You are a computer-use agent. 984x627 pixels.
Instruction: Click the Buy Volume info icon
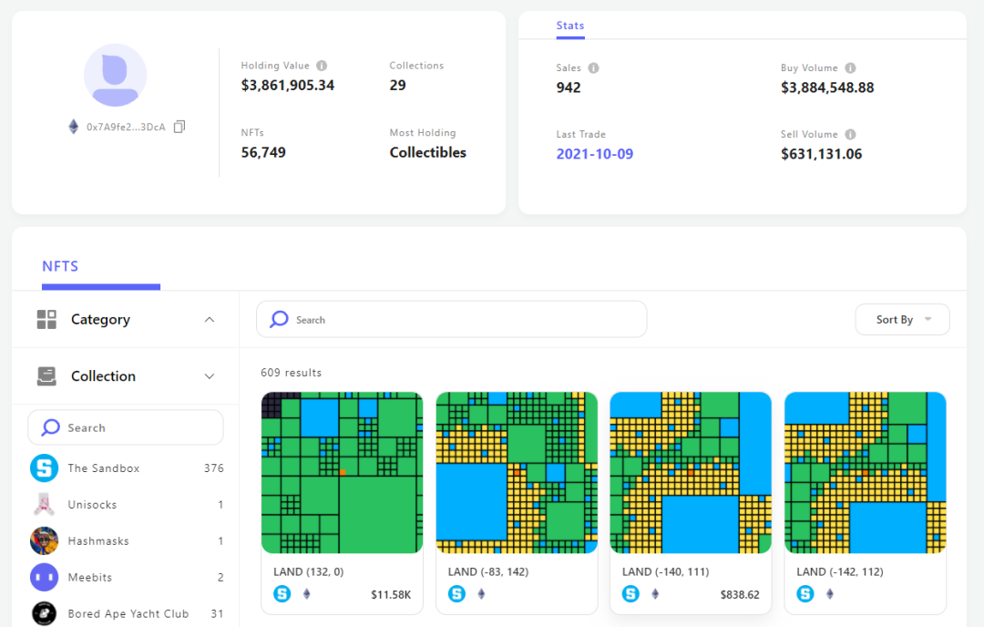(850, 68)
